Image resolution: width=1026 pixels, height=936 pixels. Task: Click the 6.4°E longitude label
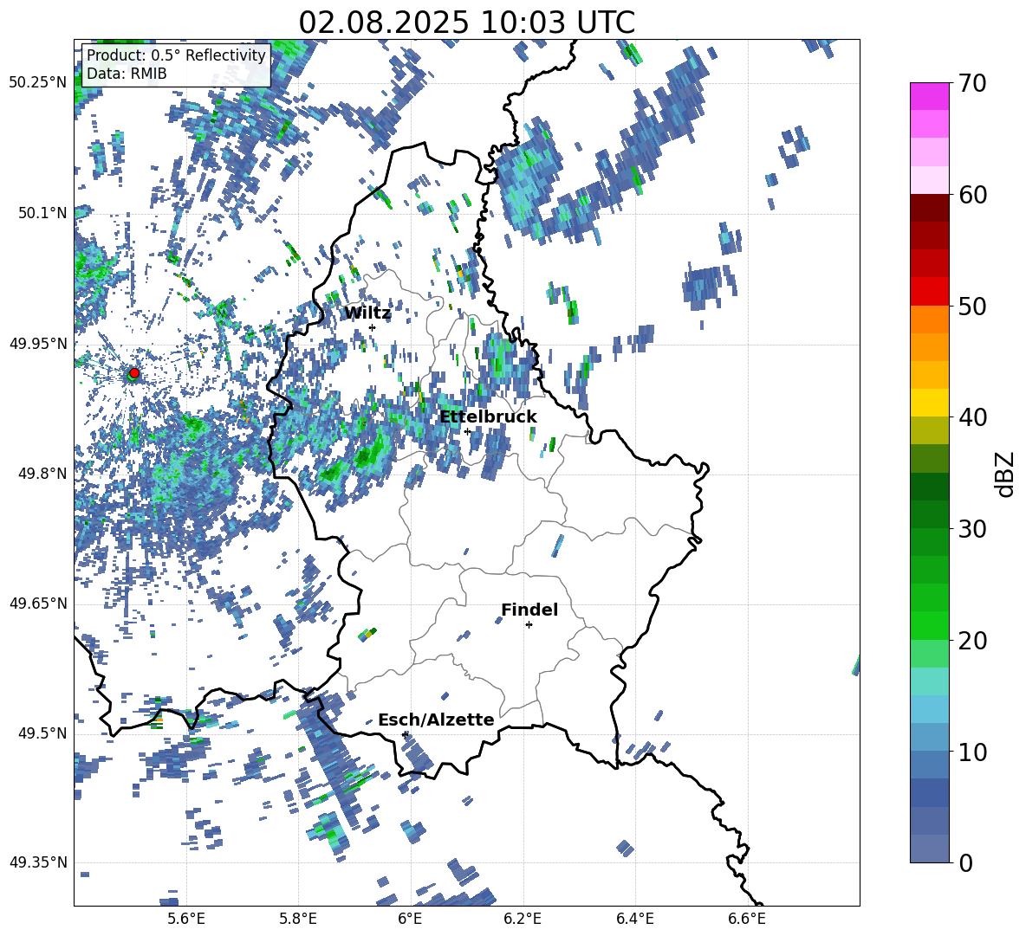(x=635, y=919)
